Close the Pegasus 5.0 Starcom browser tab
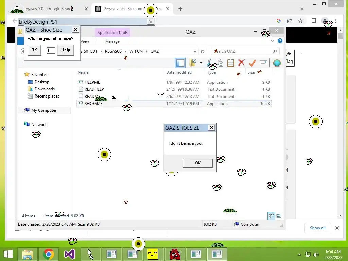 point(168,9)
